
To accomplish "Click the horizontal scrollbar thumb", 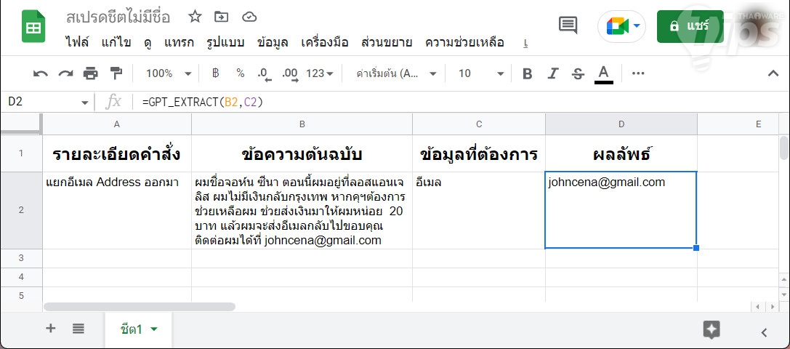I will (140, 306).
